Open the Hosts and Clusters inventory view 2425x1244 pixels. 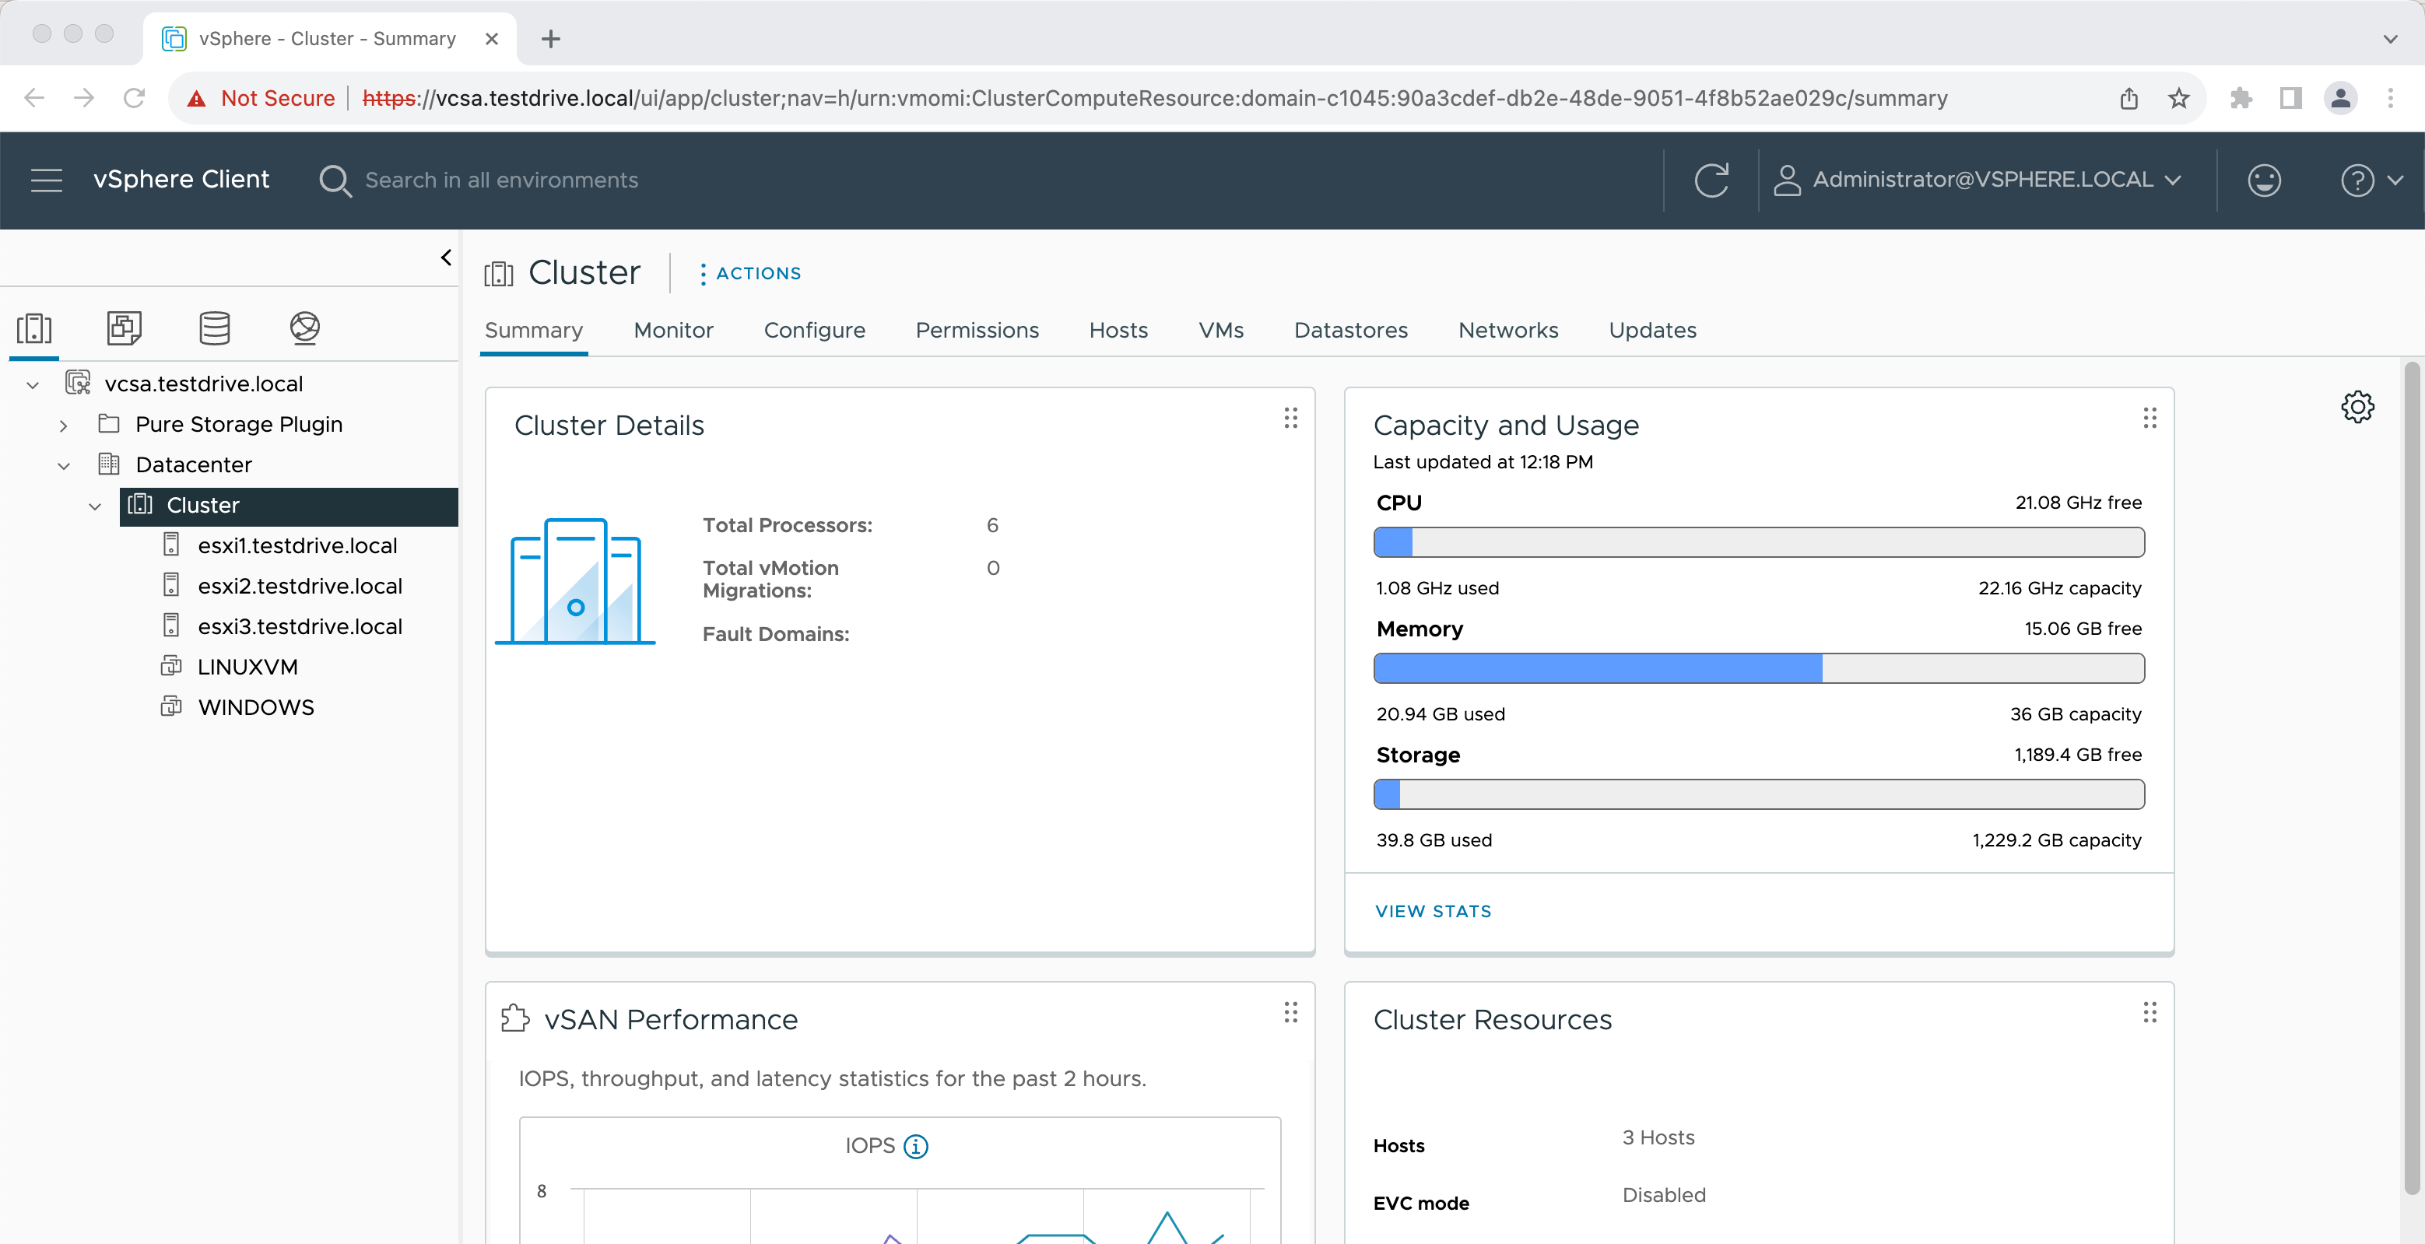34,328
